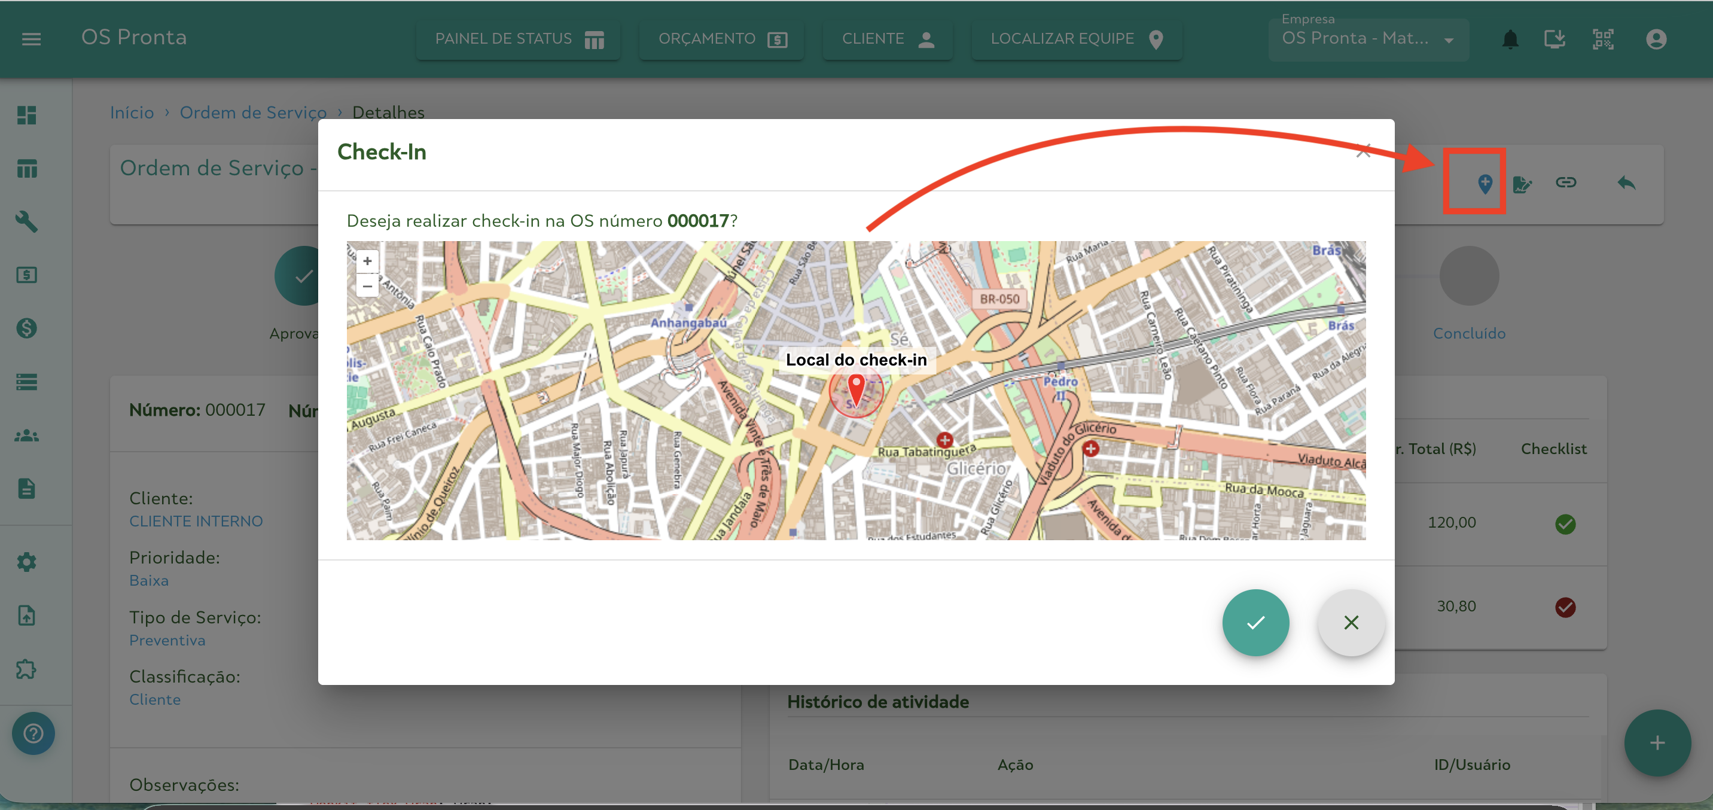Open the list icon in sidebar

click(26, 382)
